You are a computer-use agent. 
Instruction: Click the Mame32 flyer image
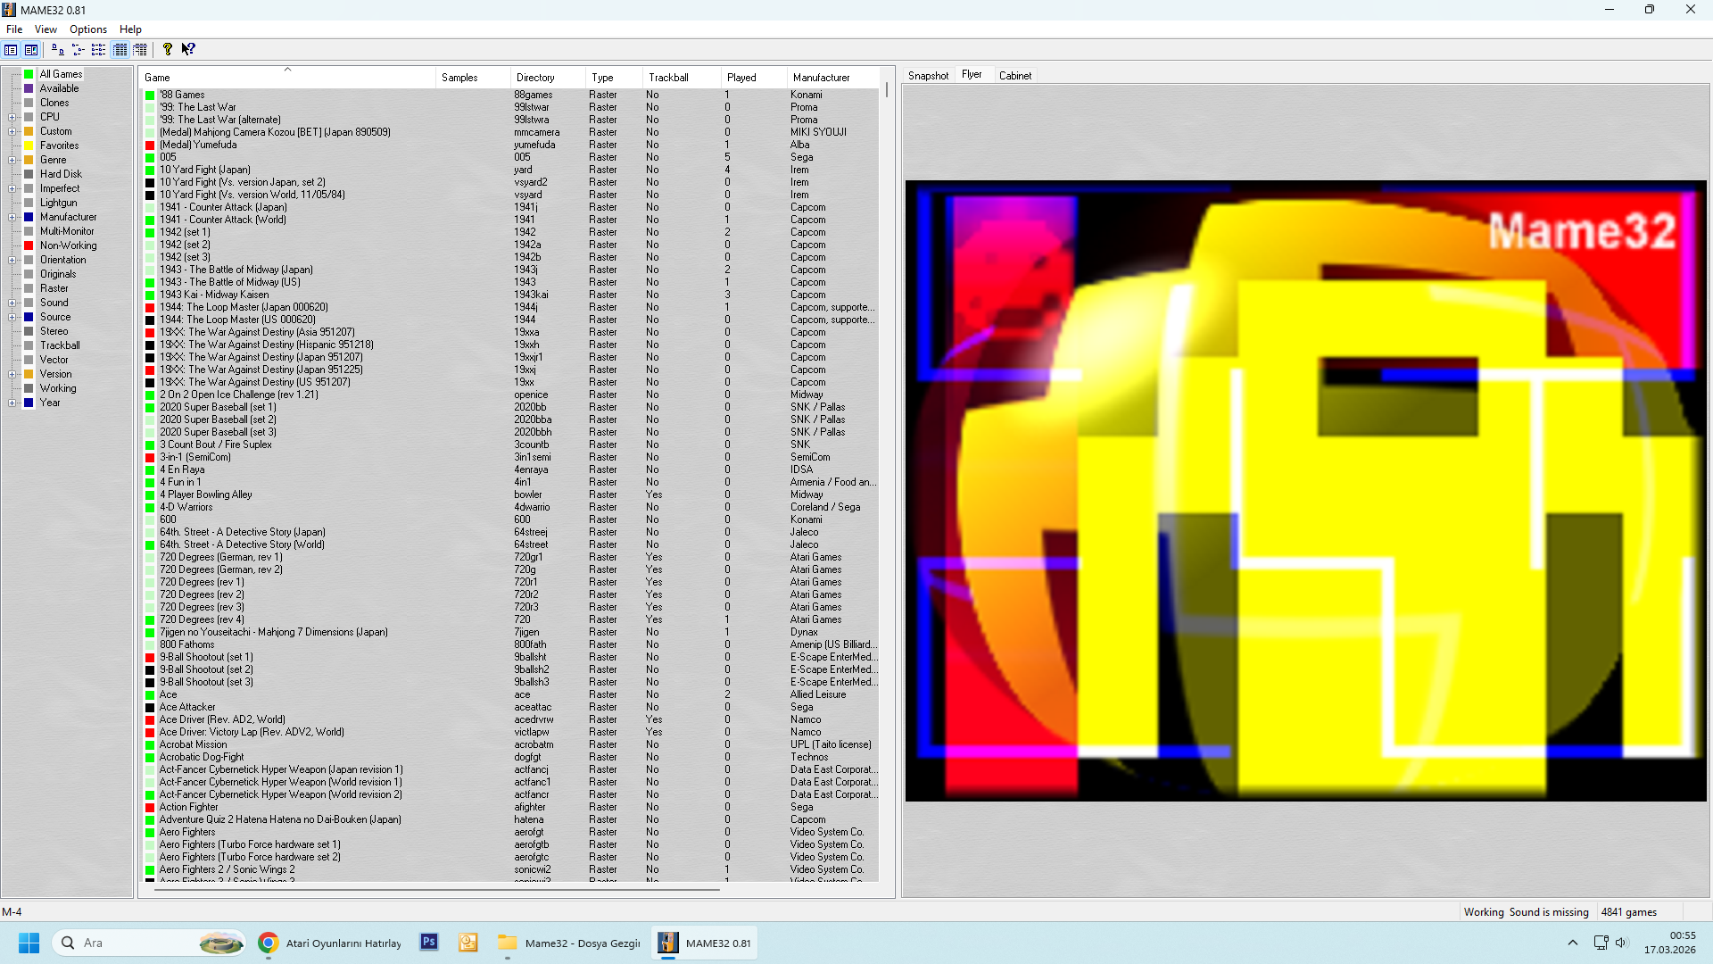1305,491
